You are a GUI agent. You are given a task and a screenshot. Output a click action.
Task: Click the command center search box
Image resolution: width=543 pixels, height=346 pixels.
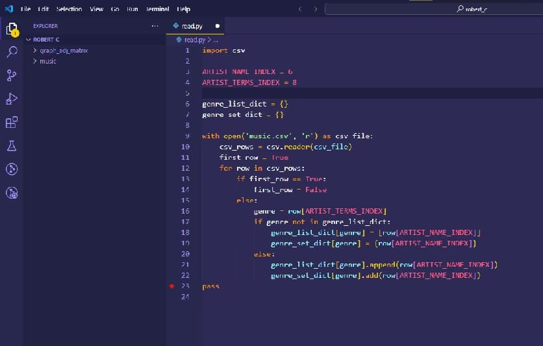tap(434, 9)
